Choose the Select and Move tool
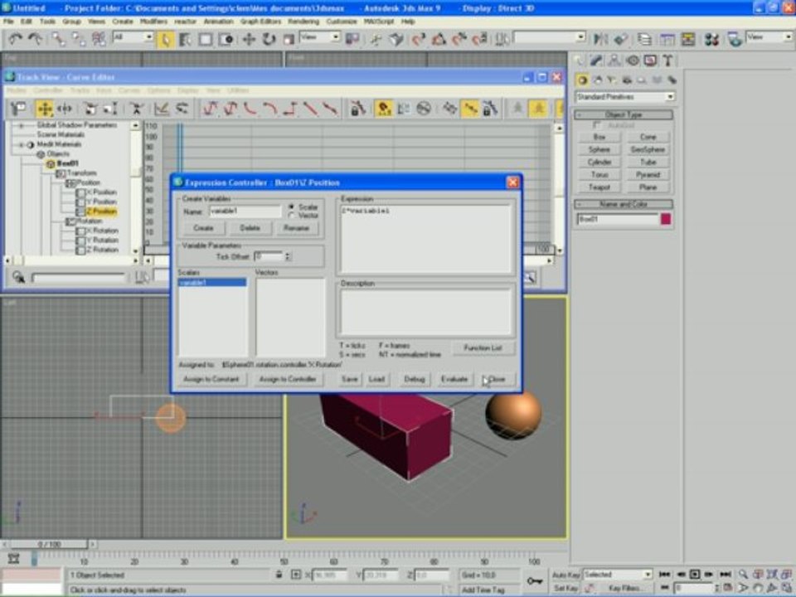Viewport: 796px width, 597px height. [249, 39]
